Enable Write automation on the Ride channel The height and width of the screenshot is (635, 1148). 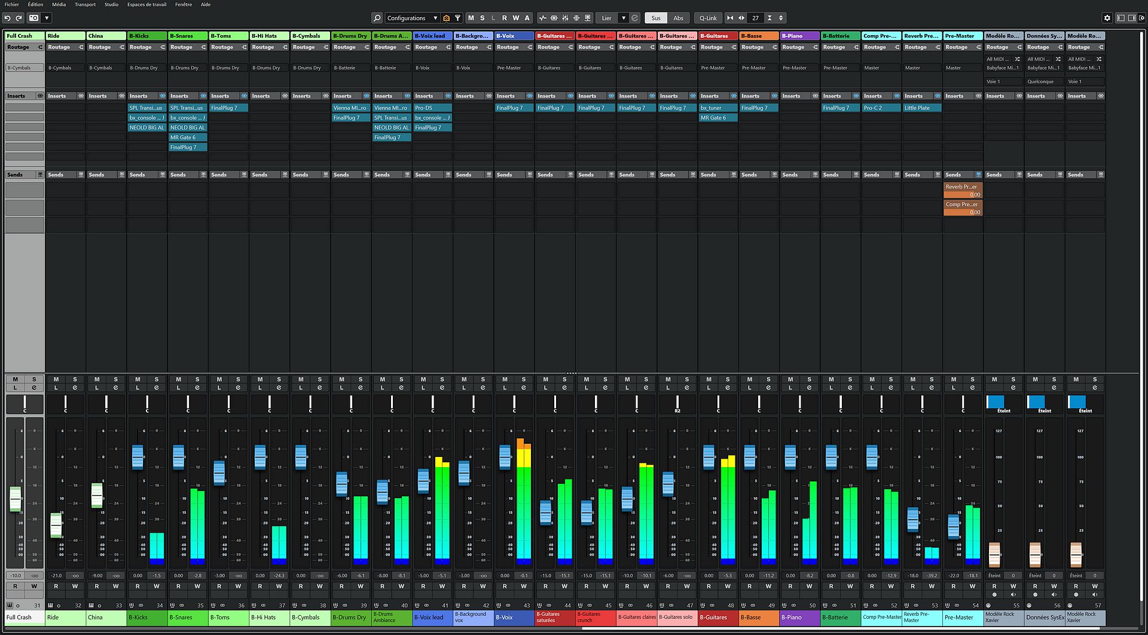pyautogui.click(x=75, y=586)
